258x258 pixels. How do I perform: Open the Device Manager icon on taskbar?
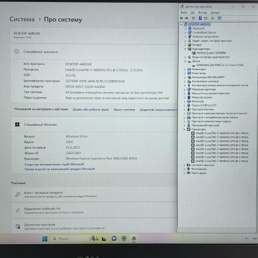pyautogui.click(x=134, y=238)
